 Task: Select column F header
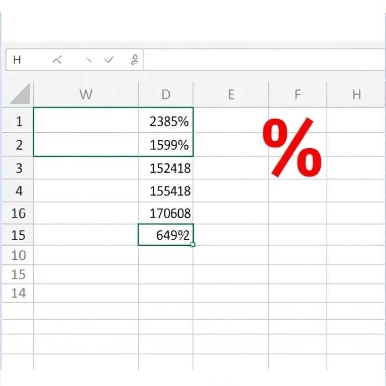tap(298, 94)
